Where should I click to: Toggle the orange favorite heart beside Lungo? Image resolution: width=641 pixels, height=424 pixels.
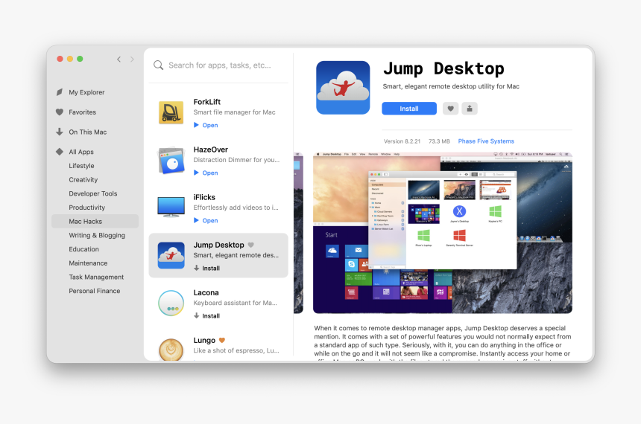click(x=222, y=341)
